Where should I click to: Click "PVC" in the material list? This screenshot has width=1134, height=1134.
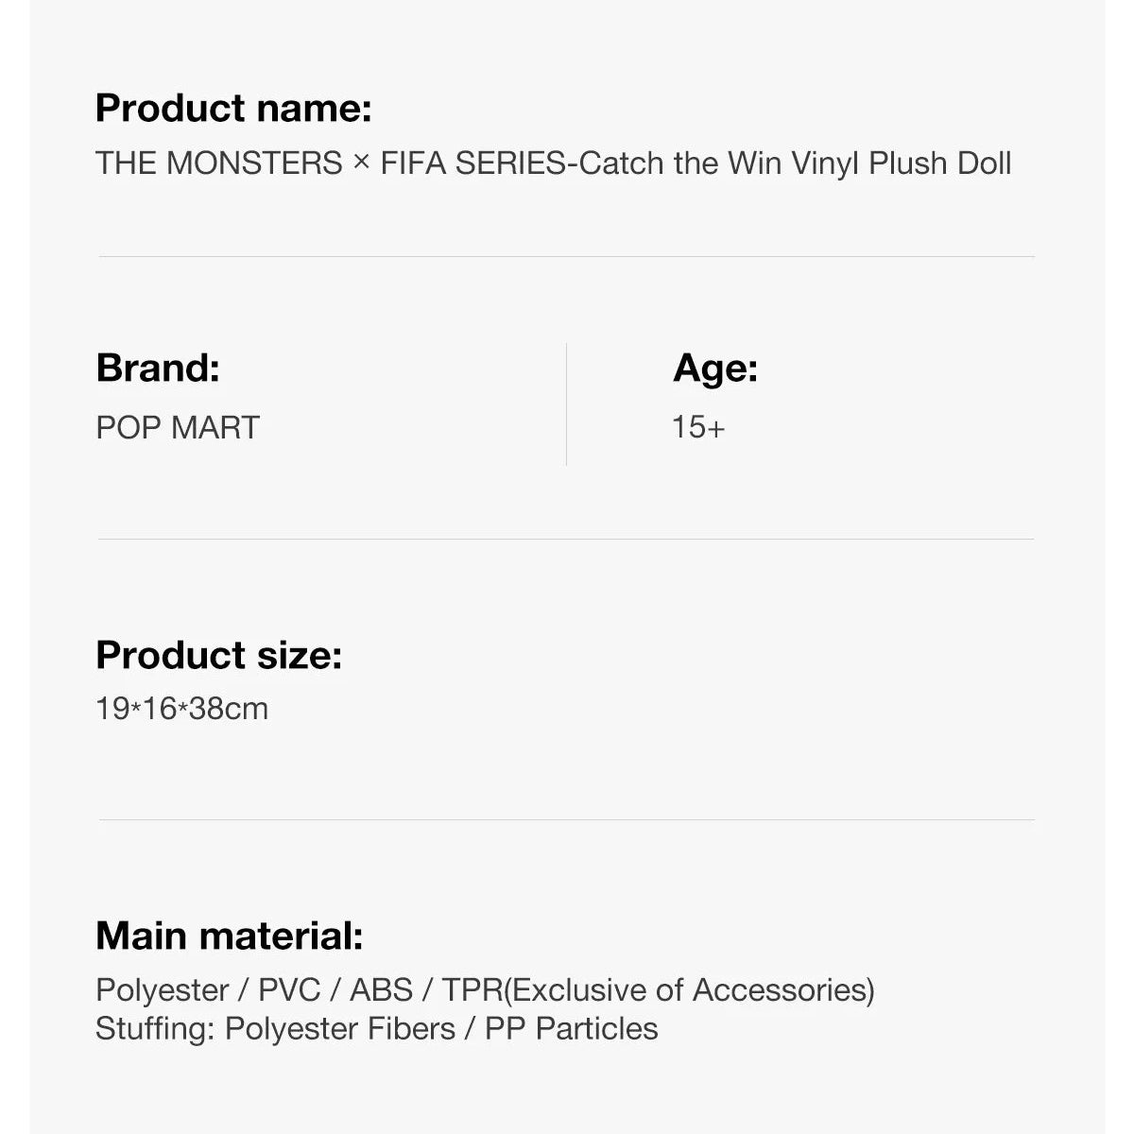(x=289, y=989)
